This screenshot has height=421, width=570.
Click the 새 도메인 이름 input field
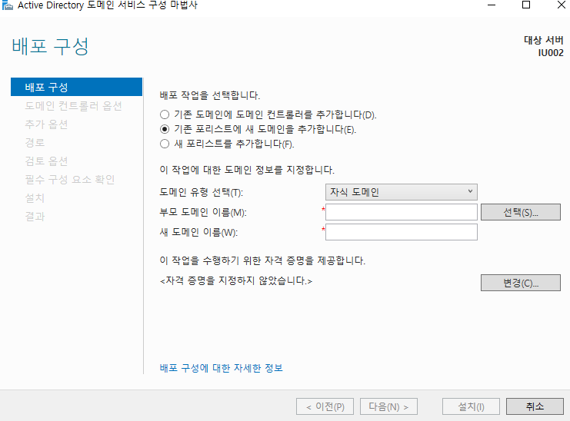402,232
